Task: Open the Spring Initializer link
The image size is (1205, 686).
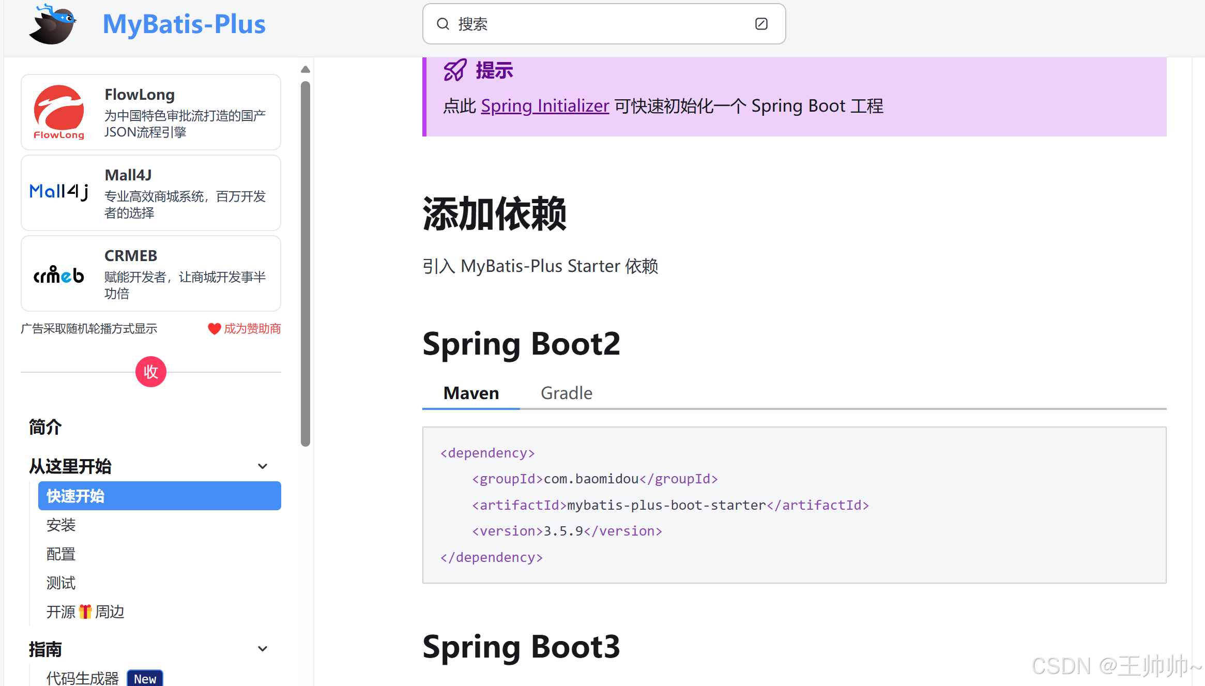Action: point(545,106)
